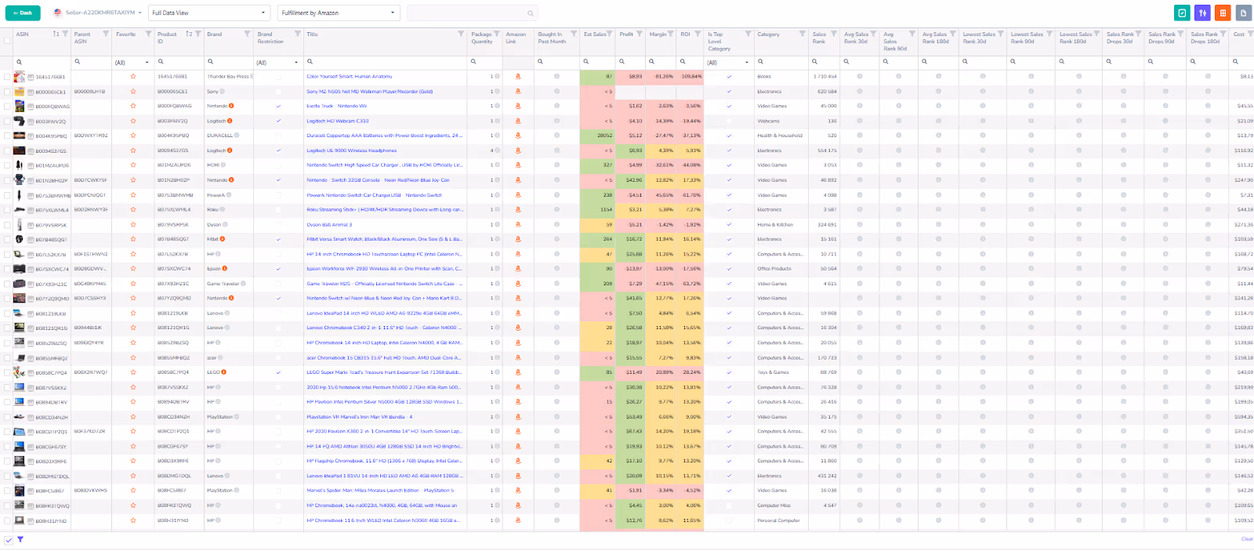Sort by the ROI column header
The height and width of the screenshot is (551, 1254).
[685, 34]
